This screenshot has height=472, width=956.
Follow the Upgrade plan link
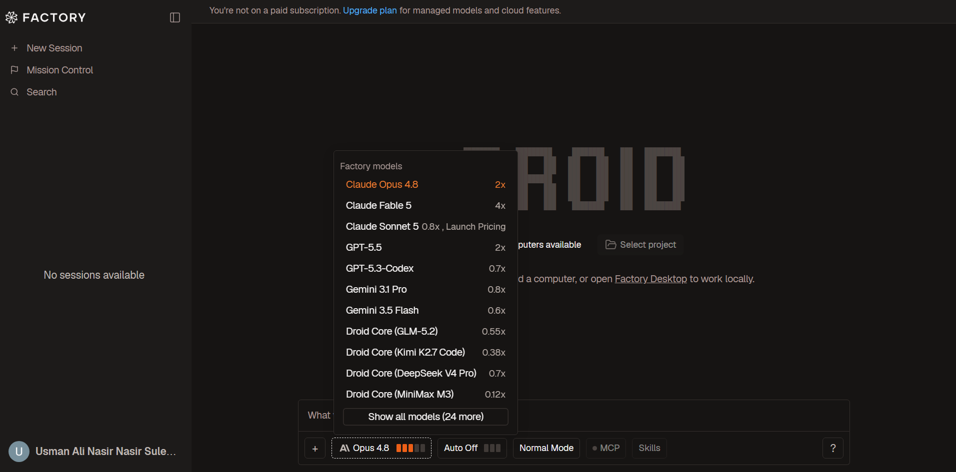point(370,10)
